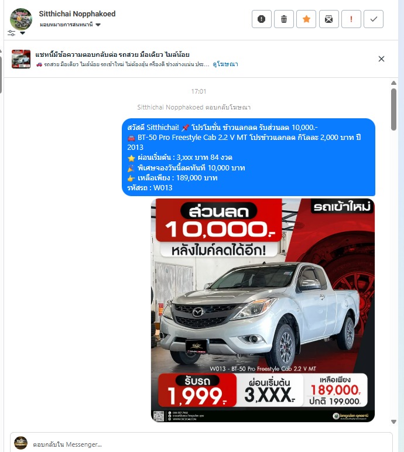This screenshot has width=404, height=452.
Task: Click the vertical scrollbar thumb
Action: (393, 109)
